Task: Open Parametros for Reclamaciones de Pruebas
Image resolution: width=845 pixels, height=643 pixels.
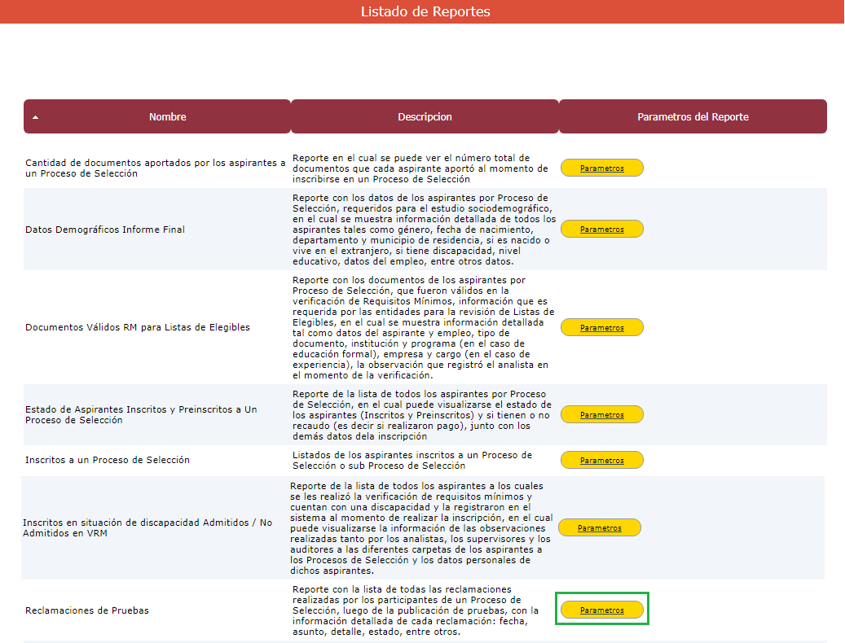Action: click(x=602, y=610)
